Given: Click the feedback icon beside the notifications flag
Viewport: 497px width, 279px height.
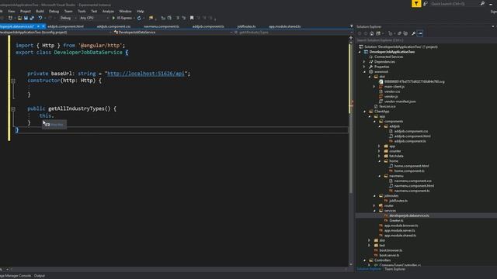Looking at the screenshot, I should [426, 3].
